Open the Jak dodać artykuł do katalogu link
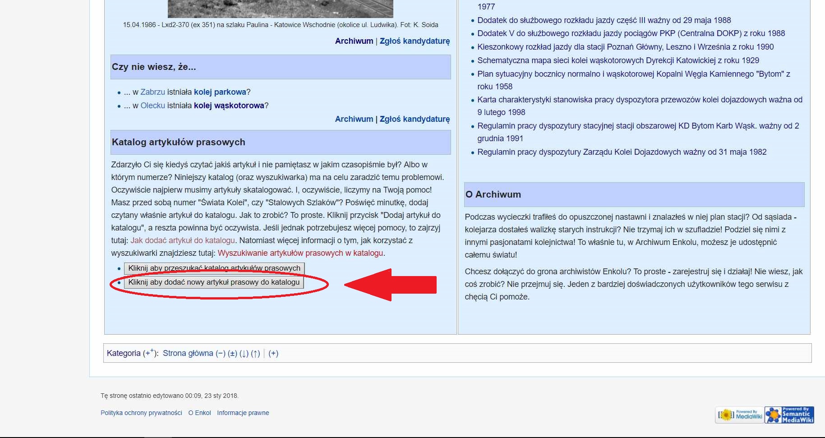This screenshot has width=825, height=438. [x=183, y=240]
